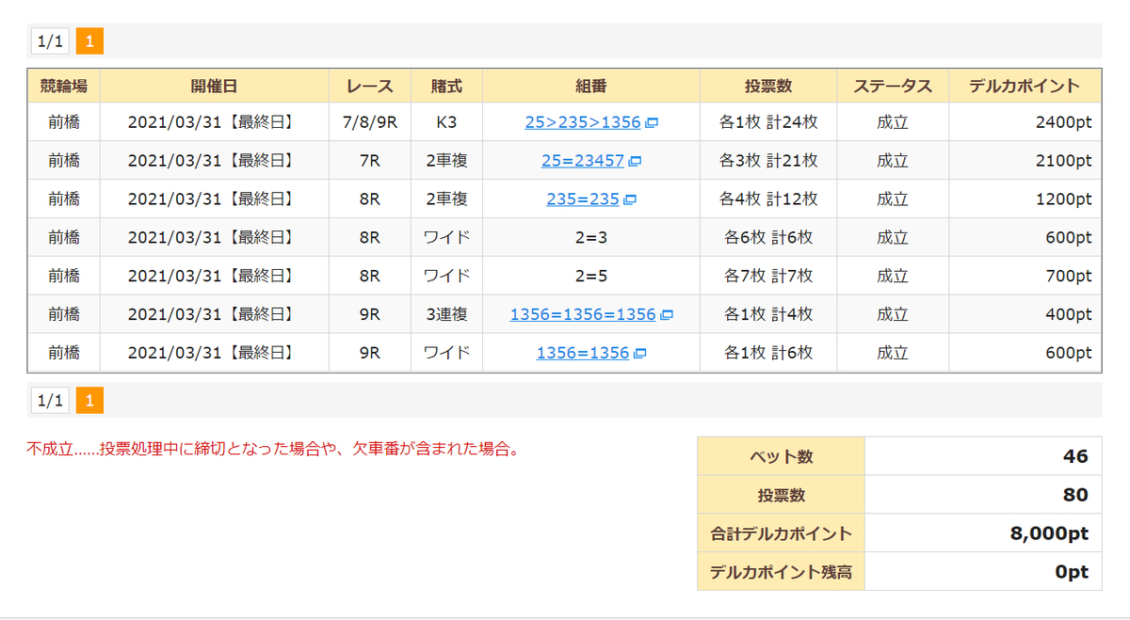Select the 7/8/9R race cell
This screenshot has height=620, width=1130.
(370, 122)
